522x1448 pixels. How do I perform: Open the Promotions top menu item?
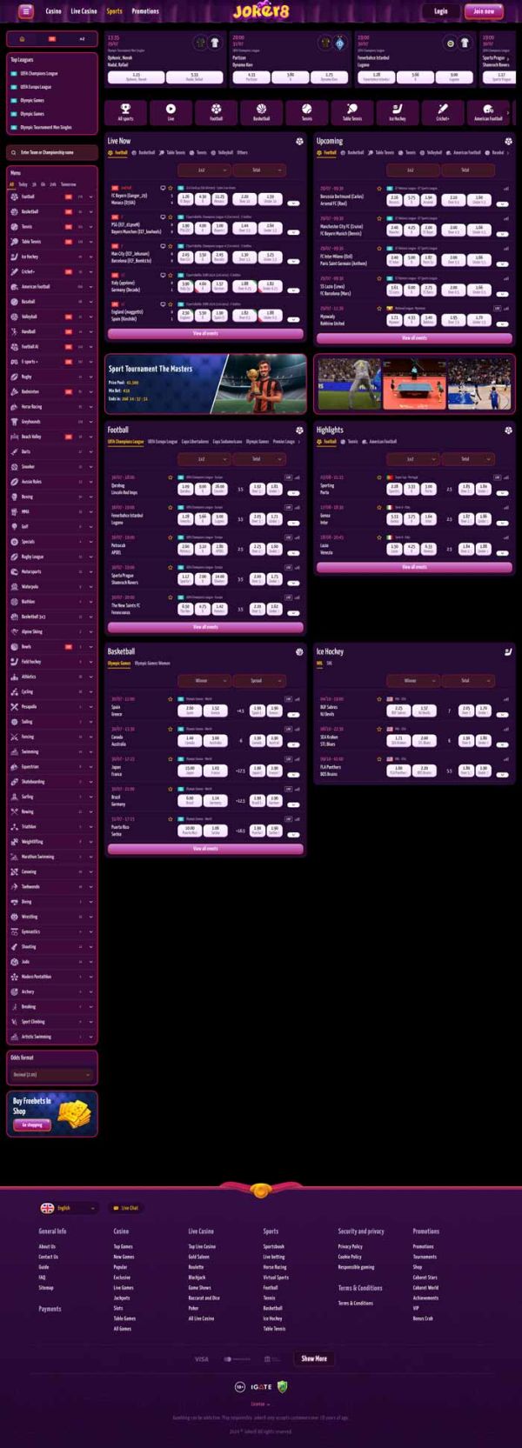click(x=145, y=11)
